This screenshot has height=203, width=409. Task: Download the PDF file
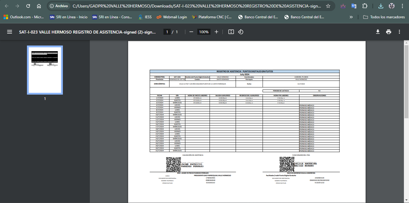point(378,32)
